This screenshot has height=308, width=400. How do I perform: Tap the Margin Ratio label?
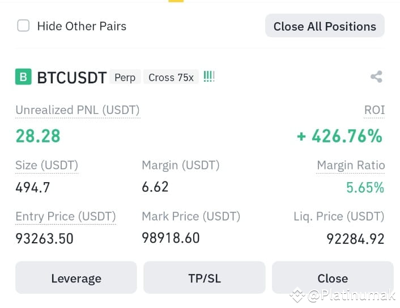point(351,165)
